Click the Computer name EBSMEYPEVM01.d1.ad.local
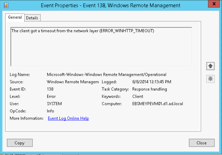This screenshot has width=222, height=155. tap(158, 104)
